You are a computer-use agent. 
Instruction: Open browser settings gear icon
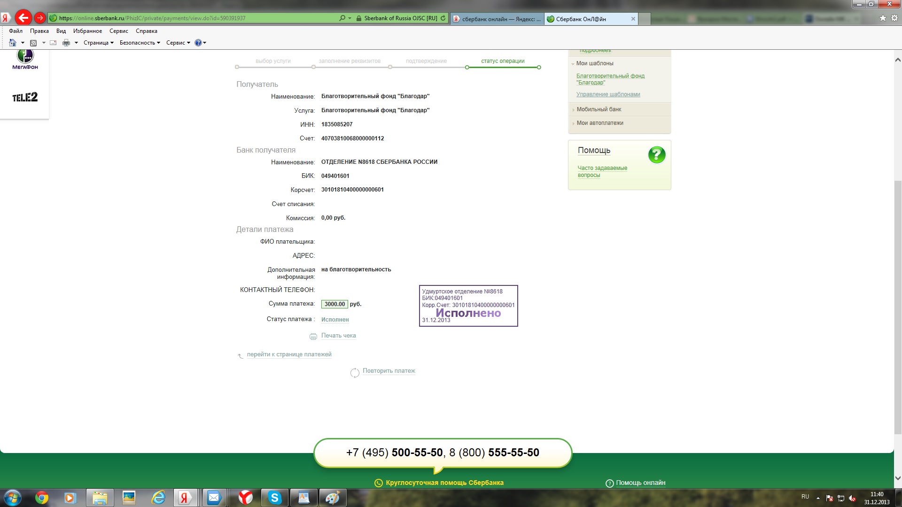coord(894,18)
